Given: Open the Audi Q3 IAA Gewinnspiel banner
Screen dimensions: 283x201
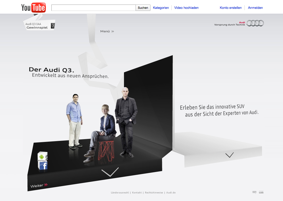Looking at the screenshot, I should pyautogui.click(x=39, y=25).
